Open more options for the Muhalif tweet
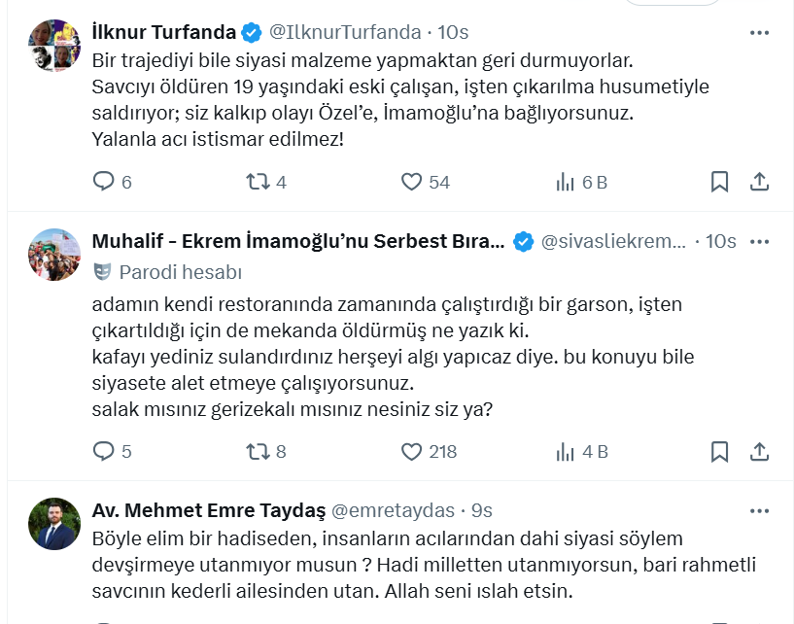 [x=759, y=241]
